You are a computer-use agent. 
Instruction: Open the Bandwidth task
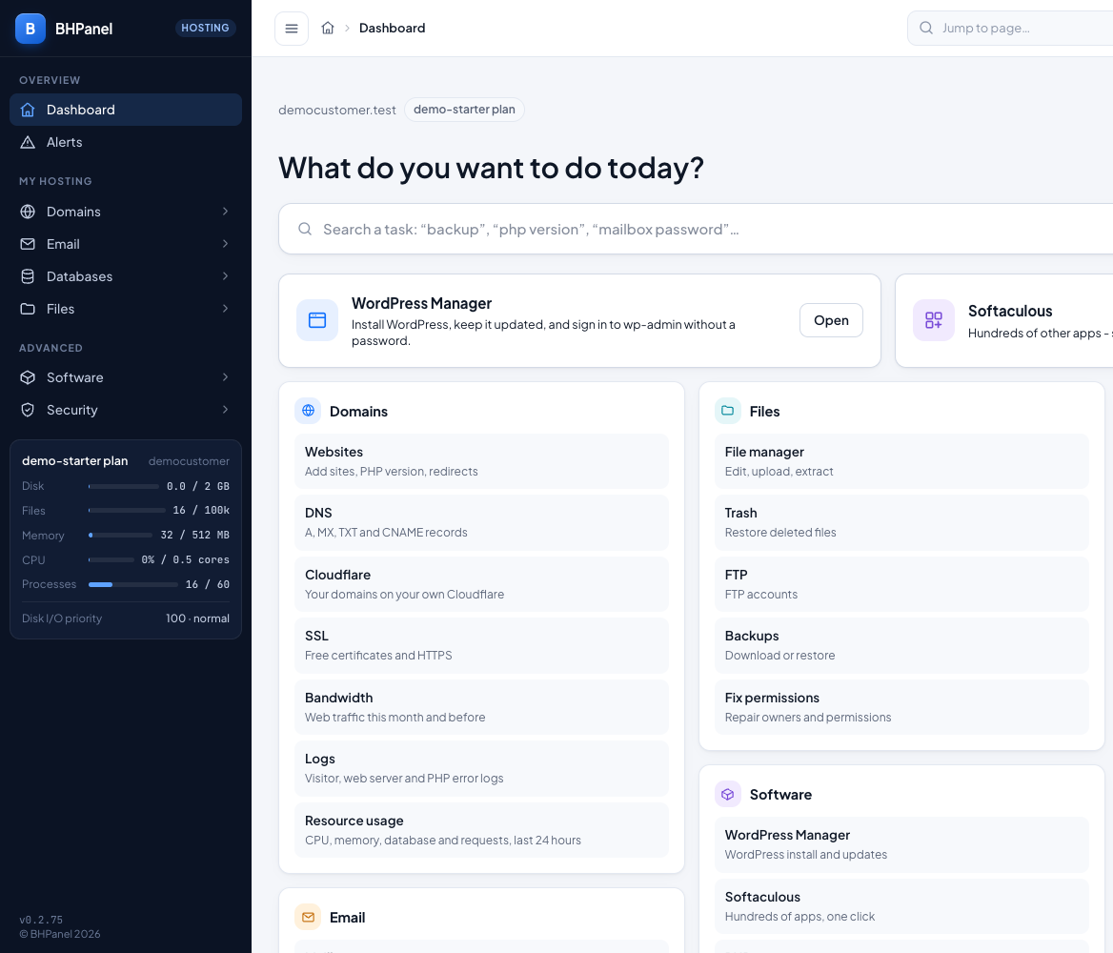point(481,706)
